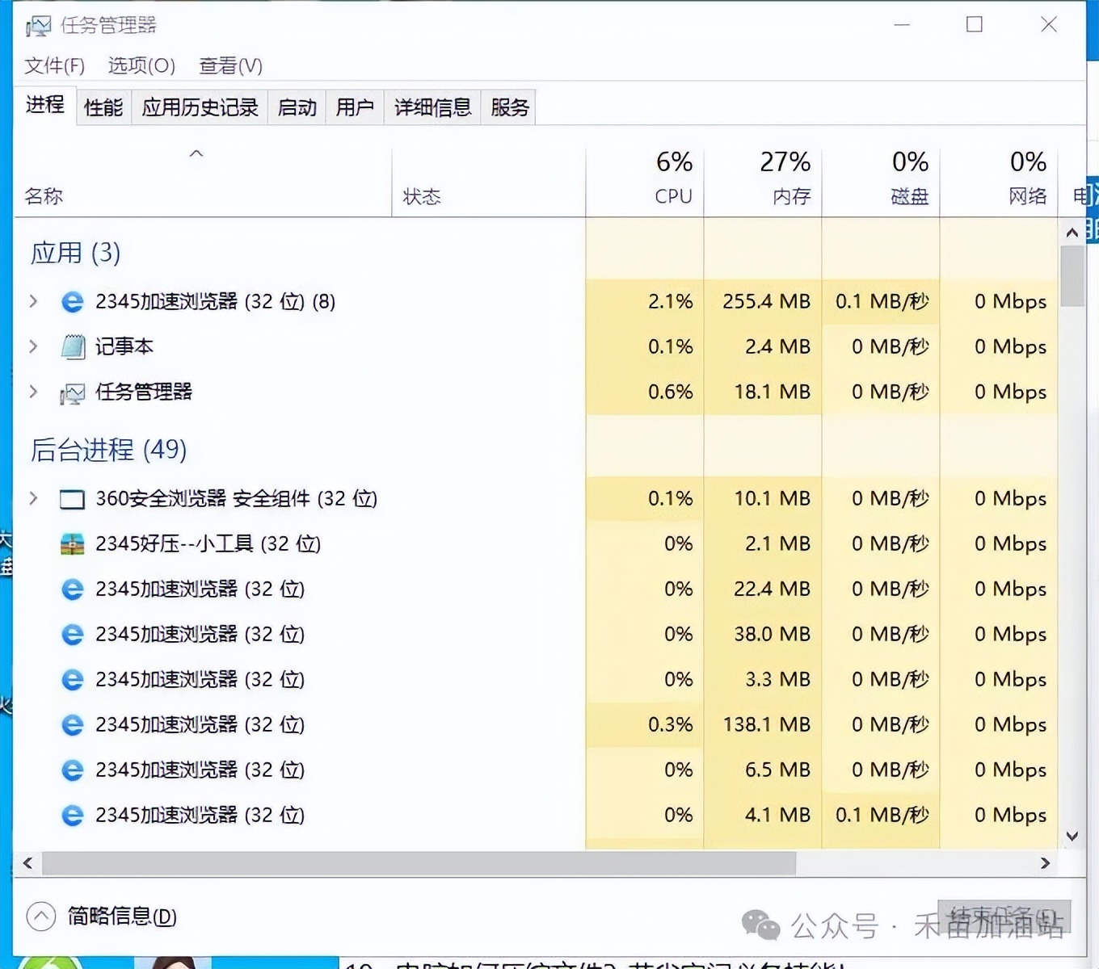Image resolution: width=1099 pixels, height=969 pixels.
Task: Open the 文件(F) menu
Action: point(54,65)
